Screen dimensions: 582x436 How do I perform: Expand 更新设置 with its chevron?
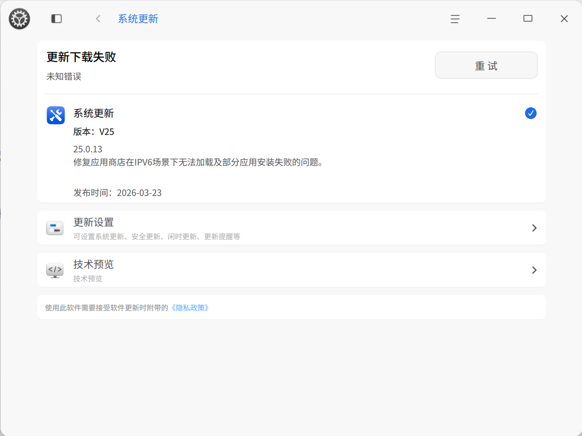click(534, 228)
